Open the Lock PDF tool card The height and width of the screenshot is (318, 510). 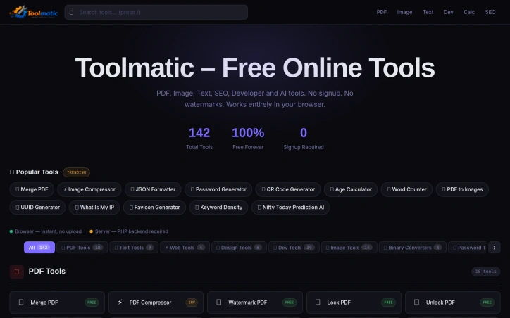tap(354, 303)
